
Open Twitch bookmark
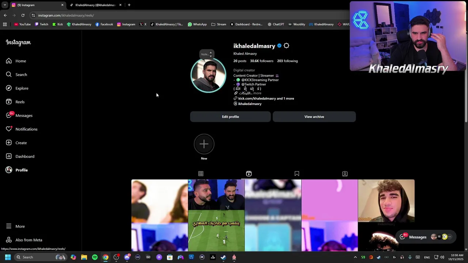point(42,24)
